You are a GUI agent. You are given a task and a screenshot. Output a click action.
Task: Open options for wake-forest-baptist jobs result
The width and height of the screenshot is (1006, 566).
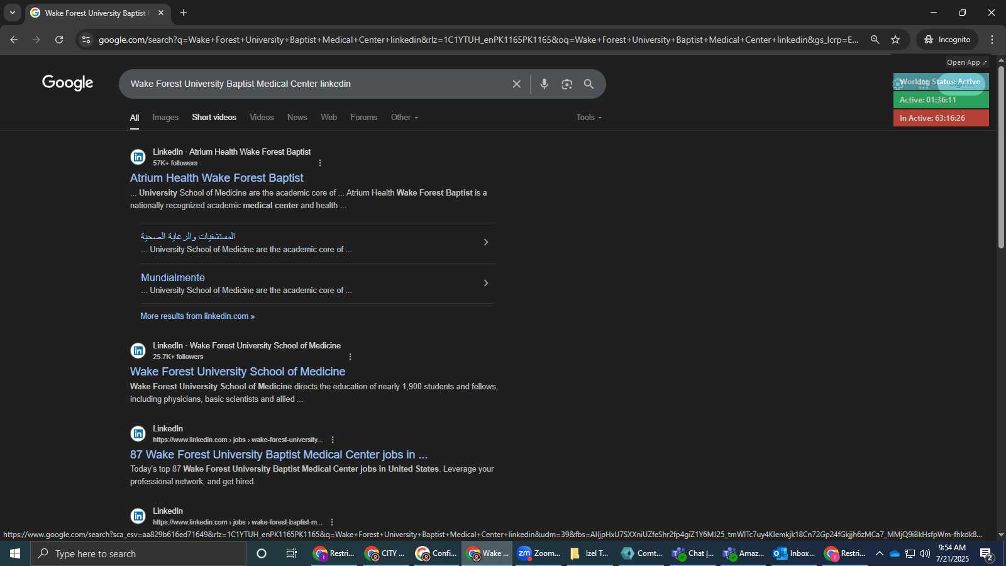tap(332, 522)
